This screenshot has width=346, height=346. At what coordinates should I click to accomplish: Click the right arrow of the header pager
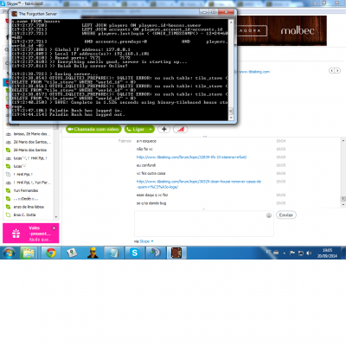(337, 70)
